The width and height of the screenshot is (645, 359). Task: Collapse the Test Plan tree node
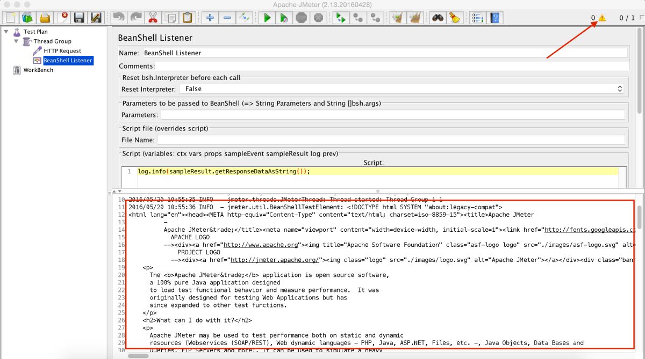pos(6,32)
